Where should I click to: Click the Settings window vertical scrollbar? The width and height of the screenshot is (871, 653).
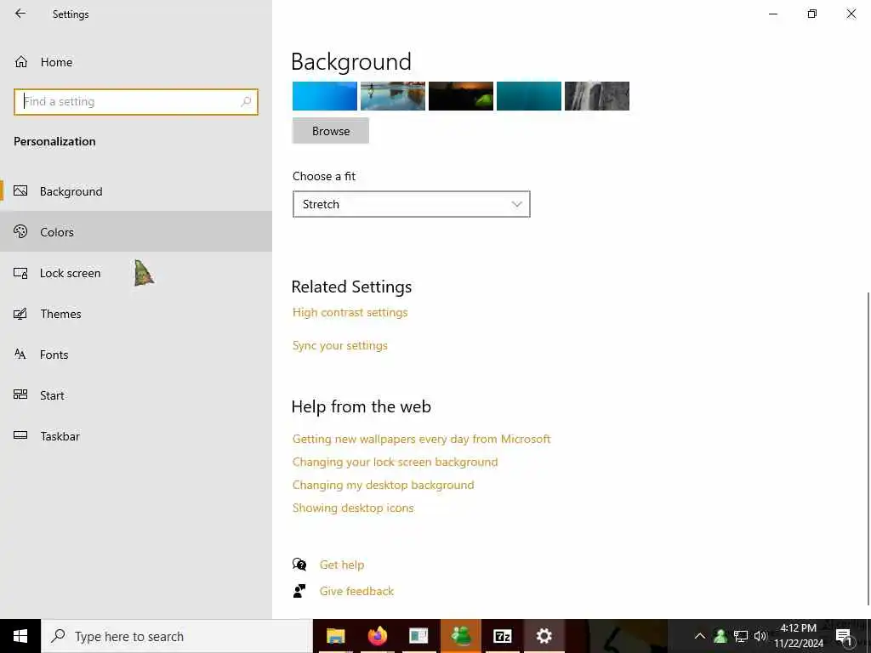(x=868, y=447)
